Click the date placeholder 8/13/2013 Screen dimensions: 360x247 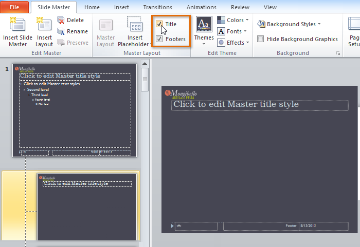[x=323, y=226]
